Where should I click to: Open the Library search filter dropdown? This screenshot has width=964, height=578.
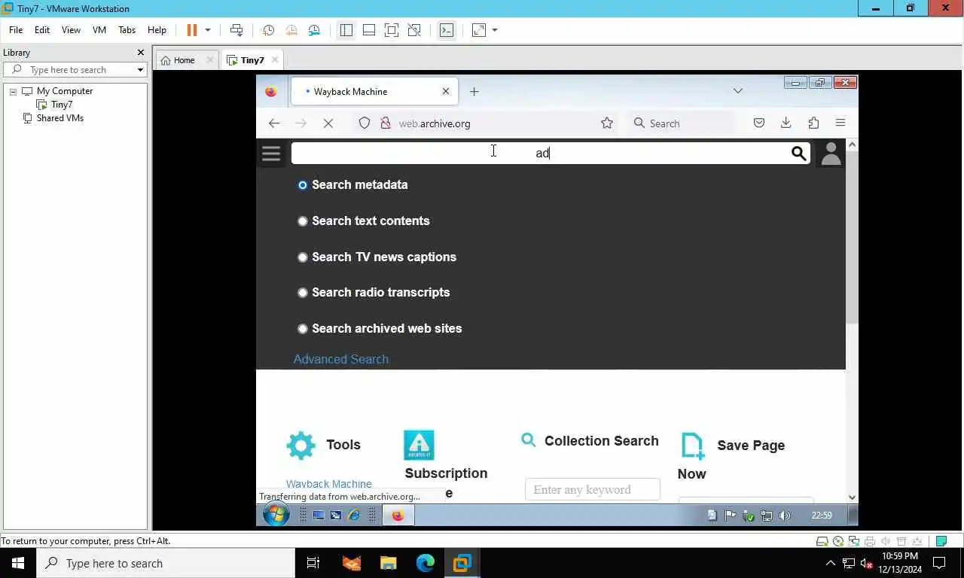coord(140,70)
